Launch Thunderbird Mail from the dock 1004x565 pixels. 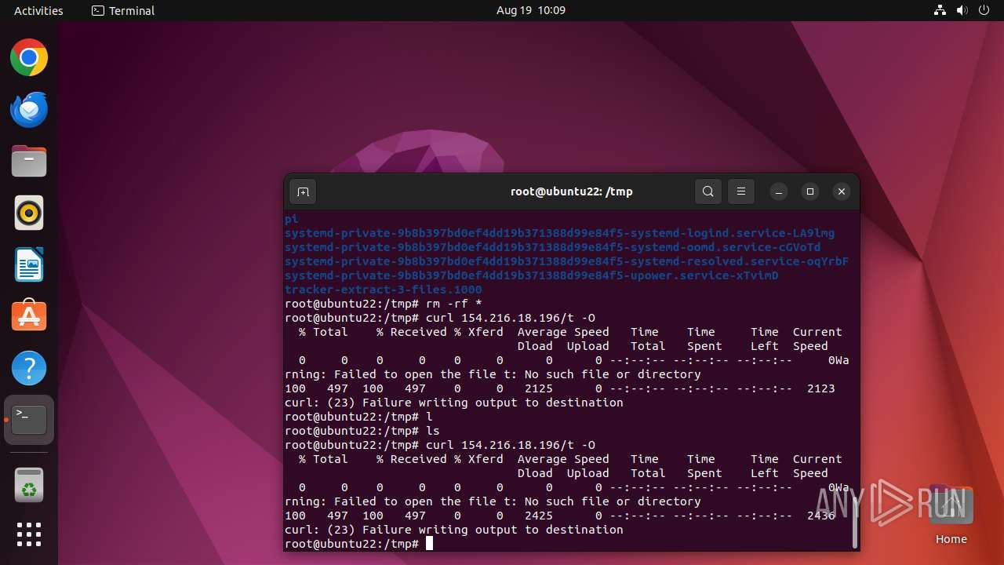click(29, 110)
